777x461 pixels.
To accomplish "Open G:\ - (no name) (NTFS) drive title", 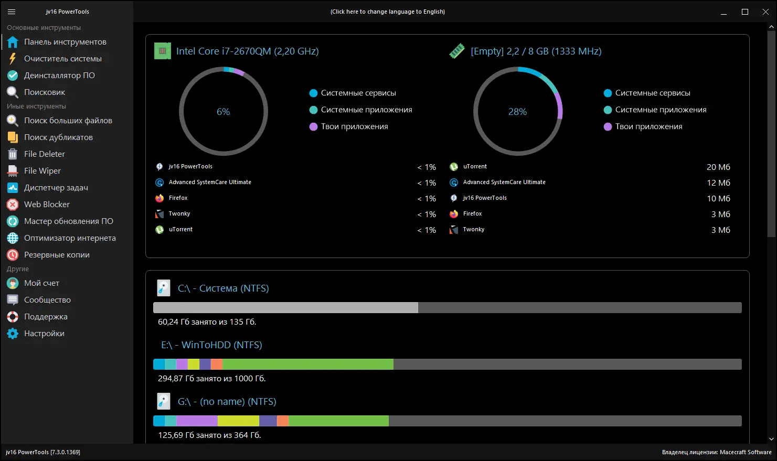I will [x=227, y=402].
